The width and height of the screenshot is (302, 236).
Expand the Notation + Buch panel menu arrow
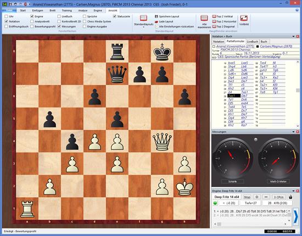point(294,36)
